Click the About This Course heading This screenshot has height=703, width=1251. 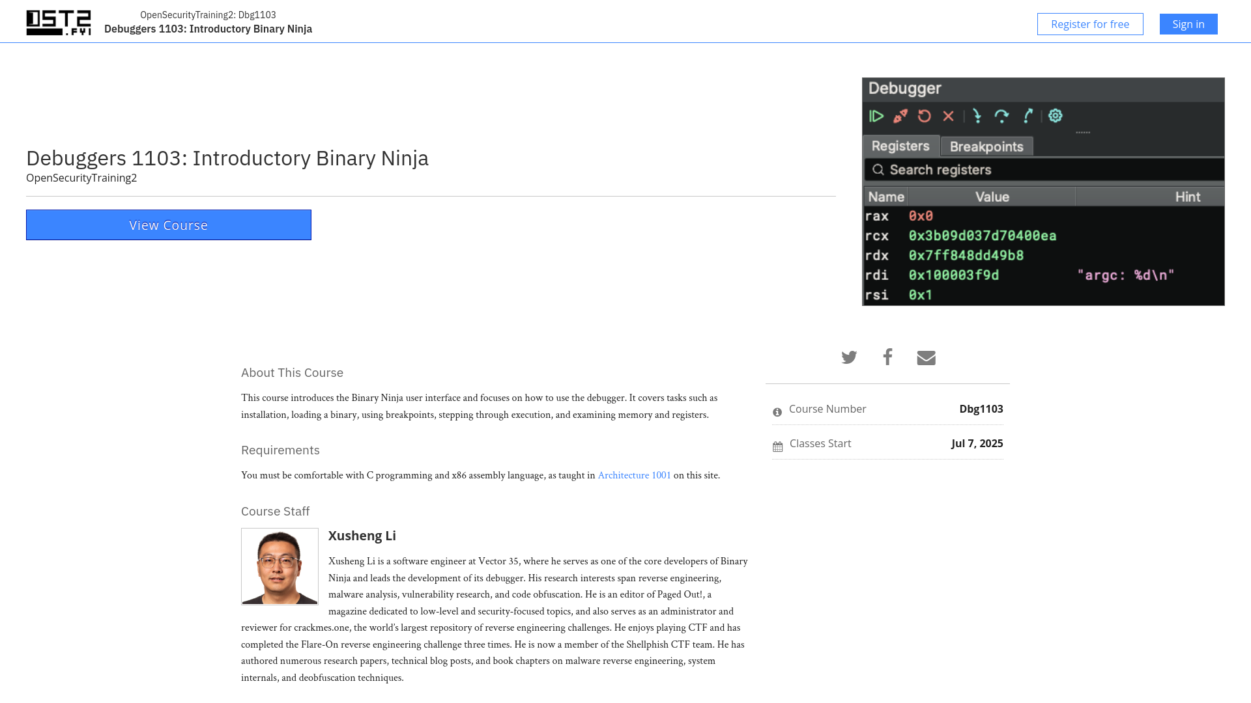pyautogui.click(x=292, y=372)
